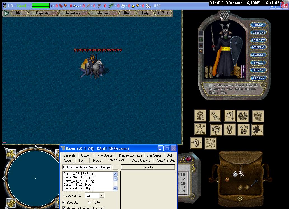
Task: Open Inventory from the top menu bar
Action: (x=73, y=13)
